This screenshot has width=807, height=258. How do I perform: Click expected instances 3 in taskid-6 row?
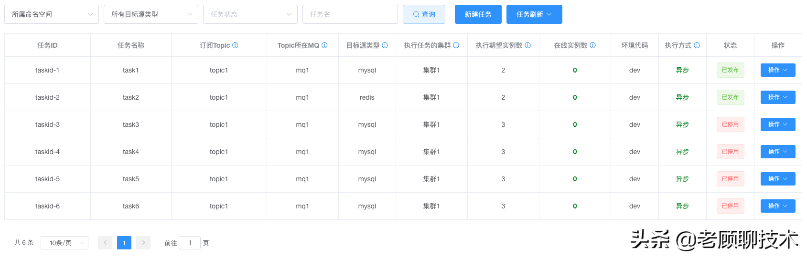(x=503, y=206)
